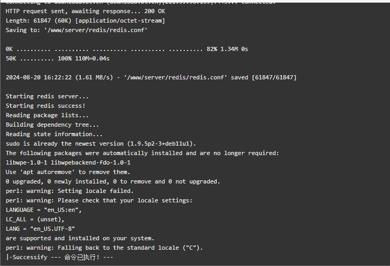The width and height of the screenshot is (390, 266).
Task: Click the 'sudo is already the newest version' line
Action: (101, 144)
